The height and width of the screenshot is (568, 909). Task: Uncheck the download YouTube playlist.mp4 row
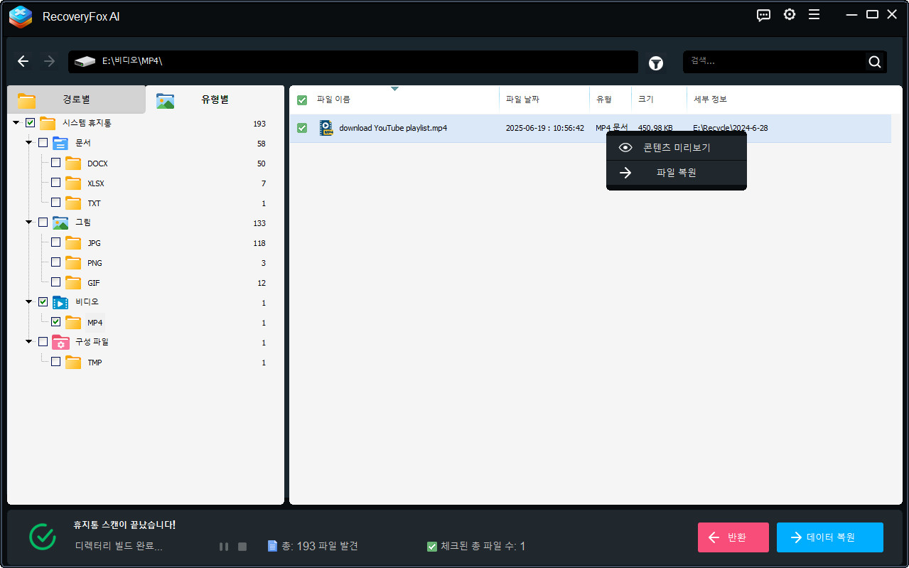[x=301, y=128]
